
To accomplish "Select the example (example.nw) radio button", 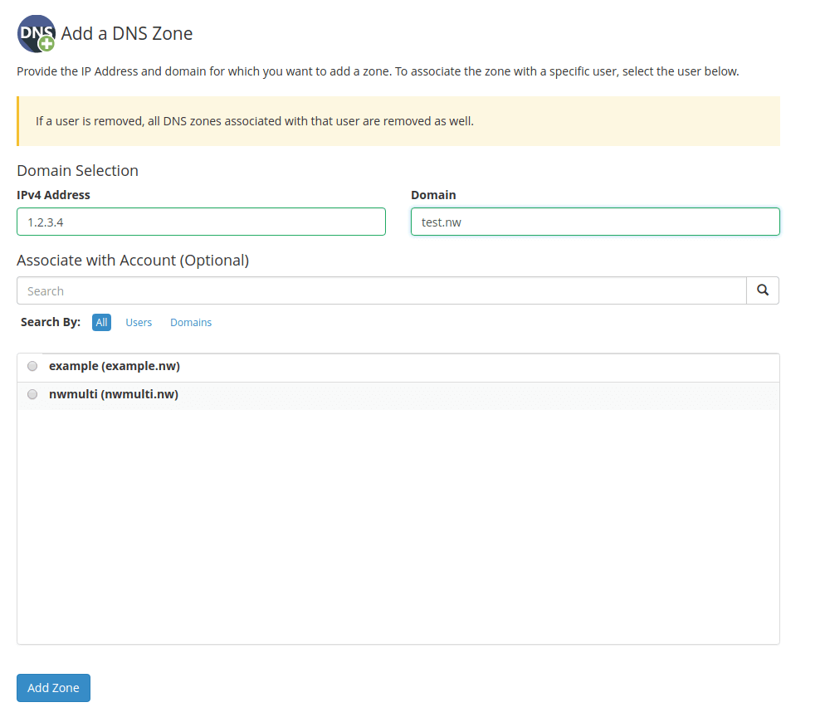I will 32,366.
